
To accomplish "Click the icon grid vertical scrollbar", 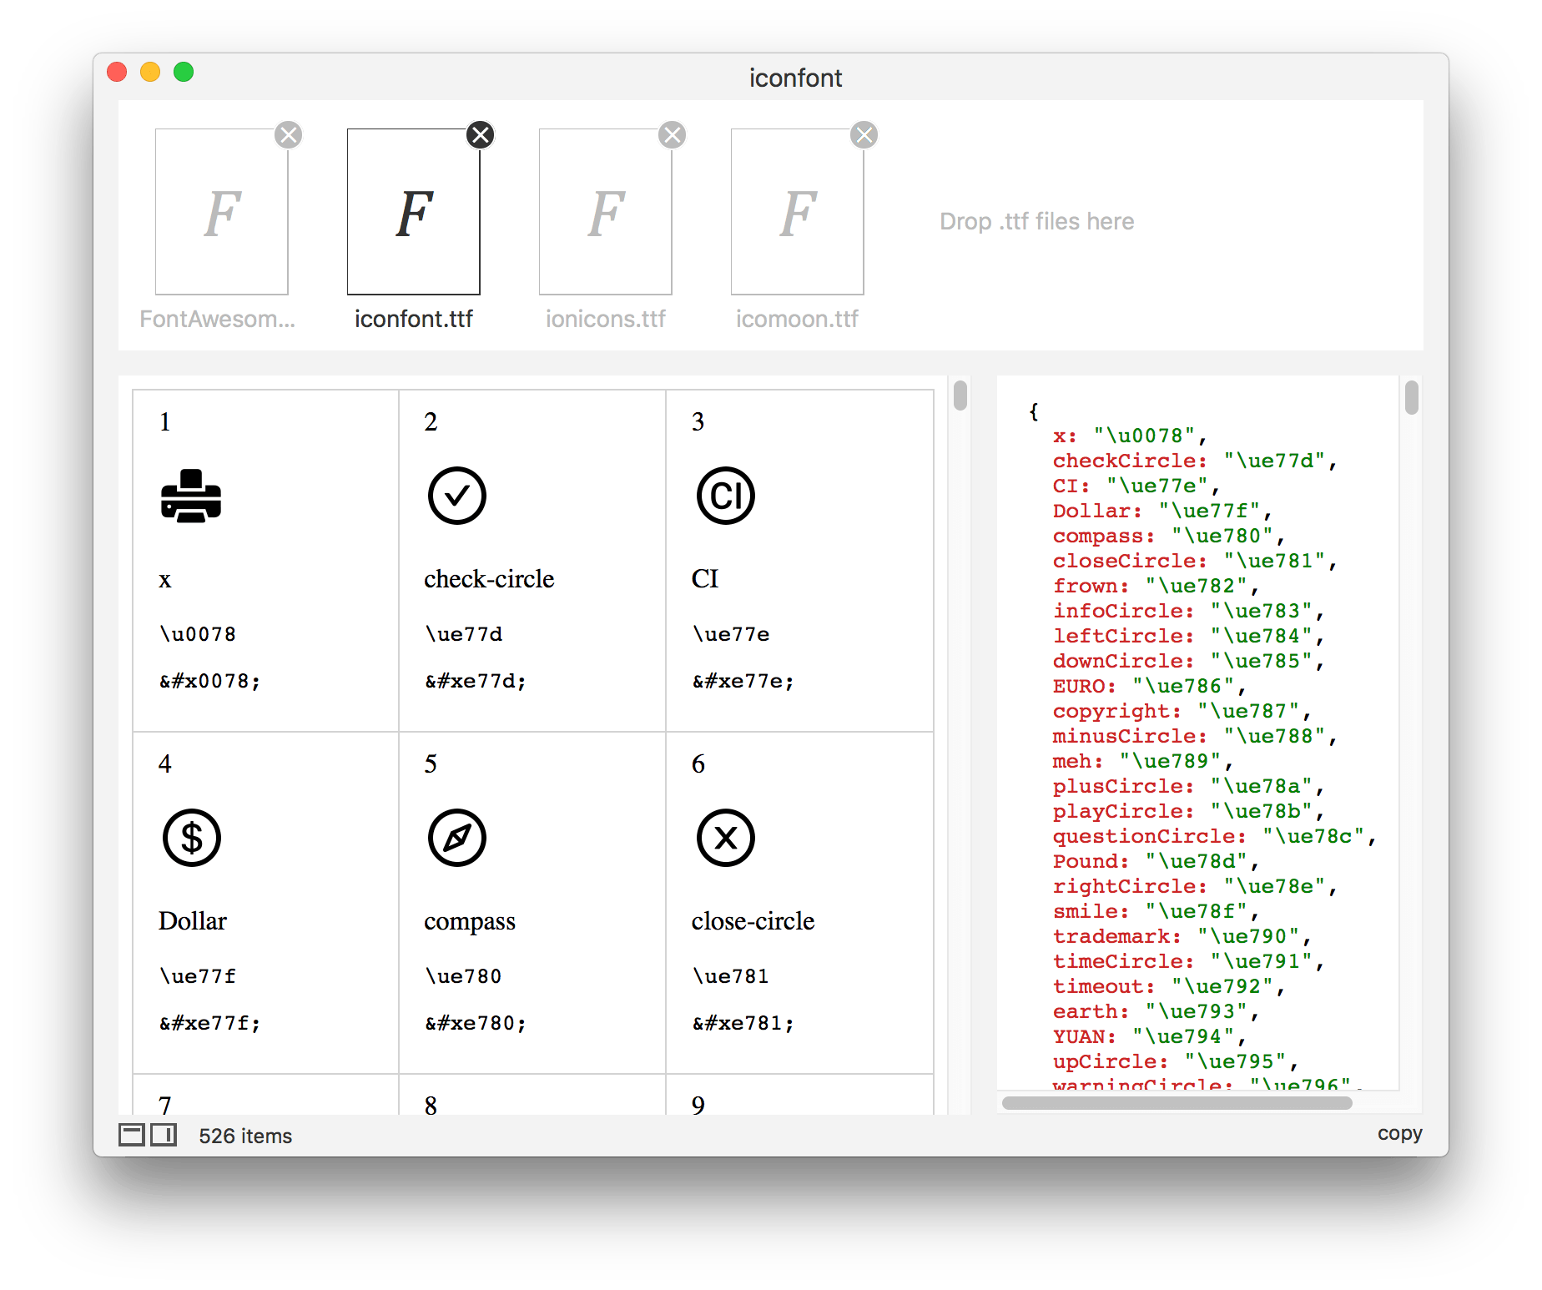I will [x=960, y=396].
